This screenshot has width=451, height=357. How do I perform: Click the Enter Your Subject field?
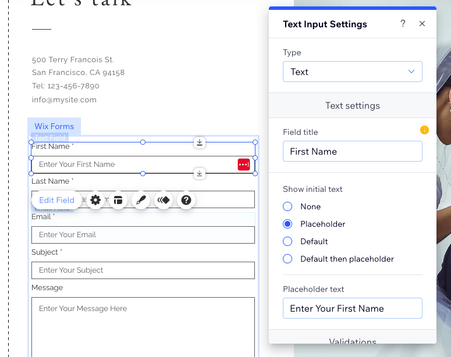(x=143, y=270)
